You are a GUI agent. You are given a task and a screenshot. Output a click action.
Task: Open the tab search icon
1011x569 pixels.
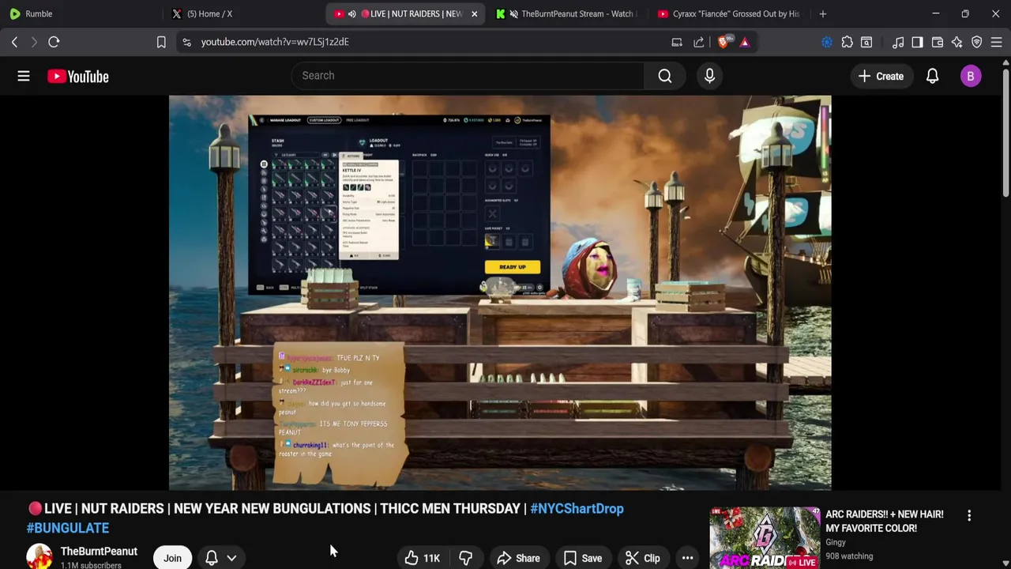[x=866, y=42]
